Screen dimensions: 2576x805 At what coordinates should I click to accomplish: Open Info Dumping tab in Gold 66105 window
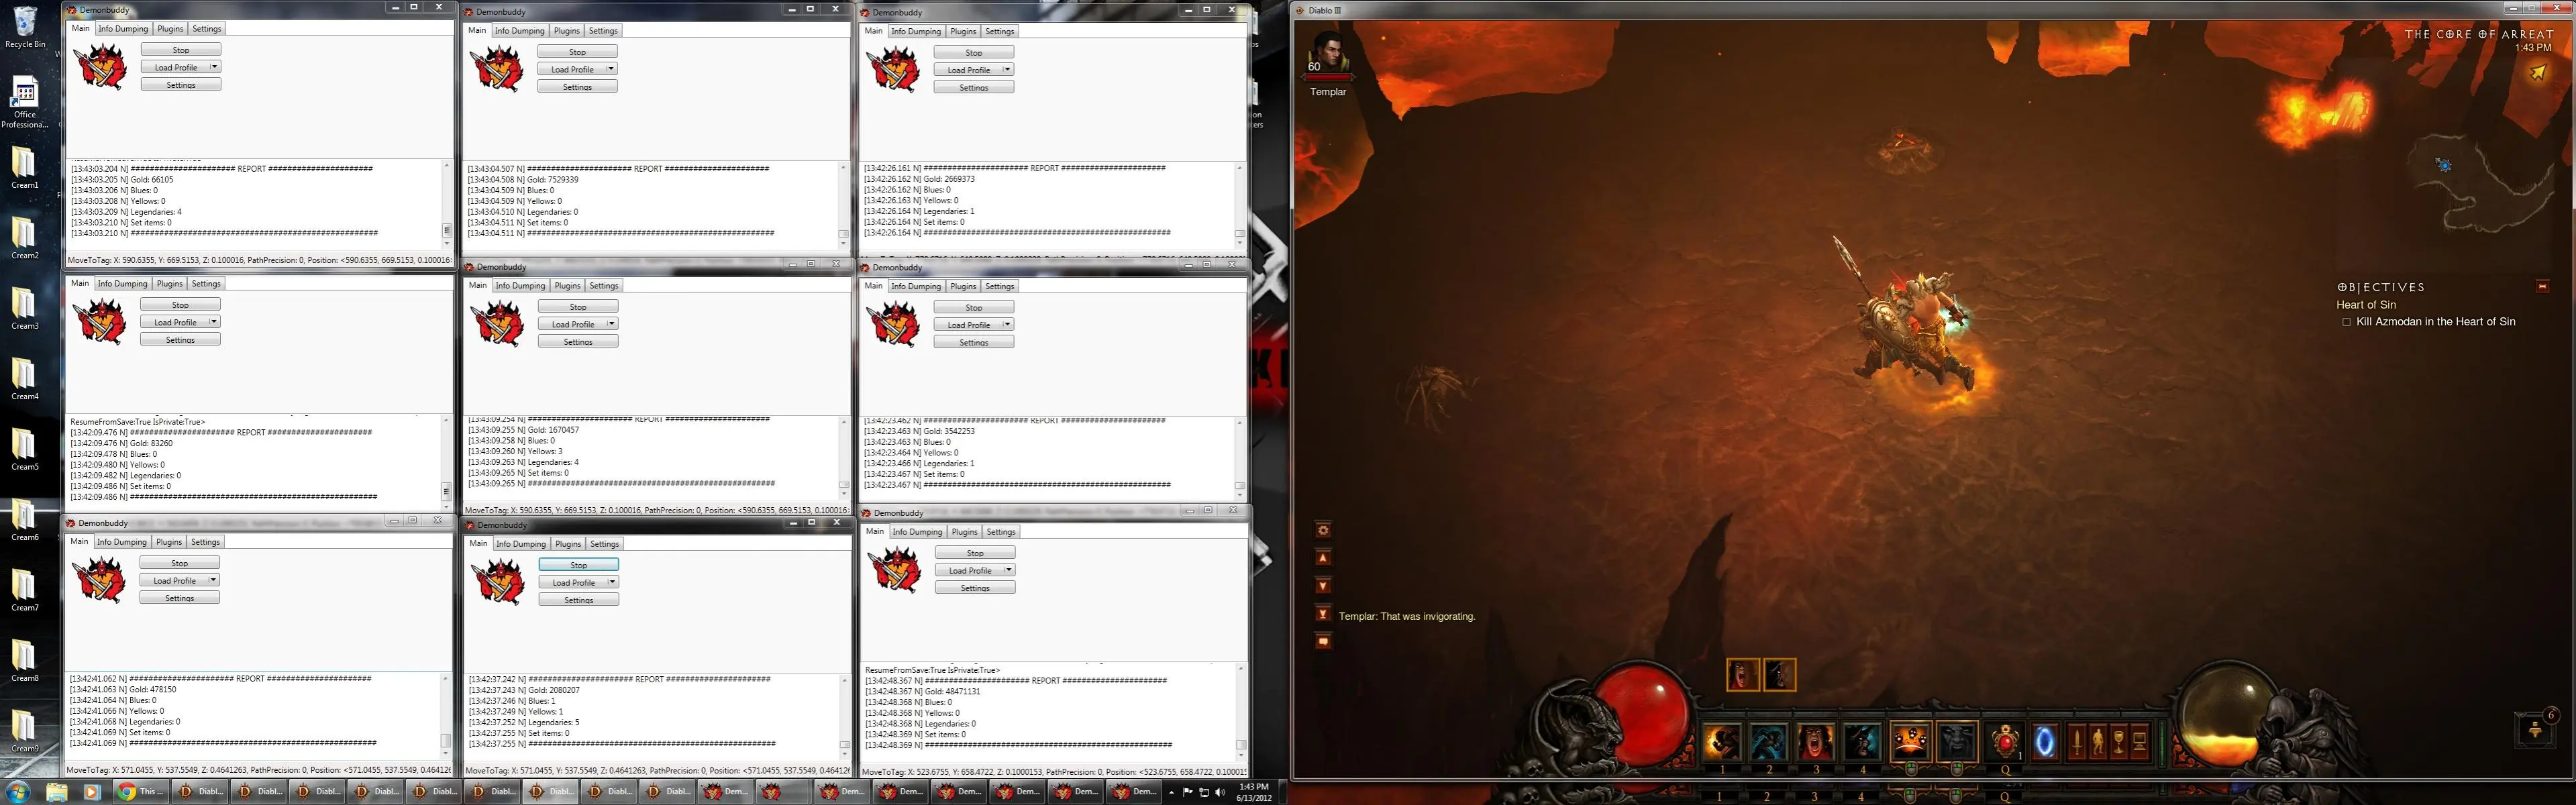[x=123, y=29]
